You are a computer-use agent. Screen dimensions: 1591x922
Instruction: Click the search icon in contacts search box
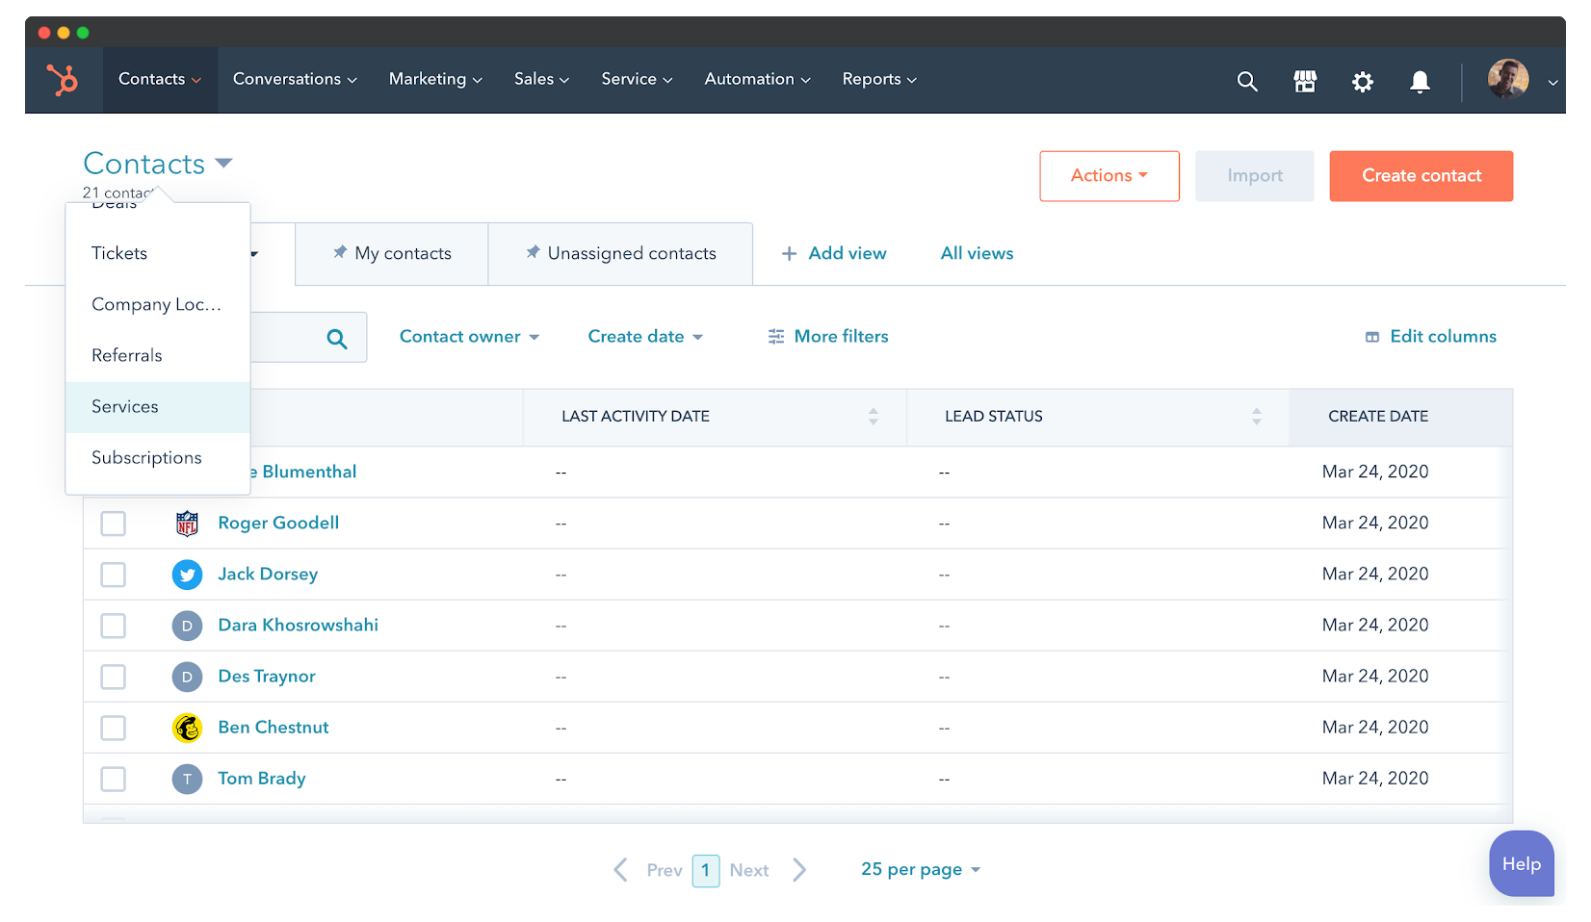click(337, 339)
